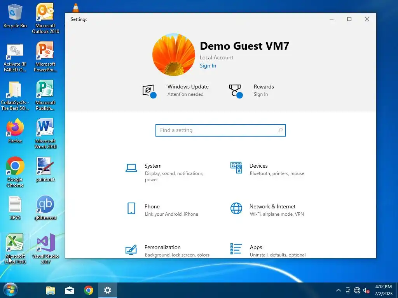Image resolution: width=398 pixels, height=298 pixels.
Task: Open the network globe tray icon
Action: (x=357, y=290)
